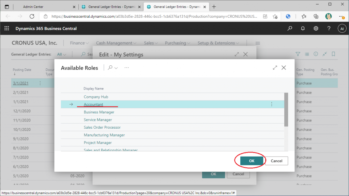Open the help question mark
349x196 pixels.
329,29
